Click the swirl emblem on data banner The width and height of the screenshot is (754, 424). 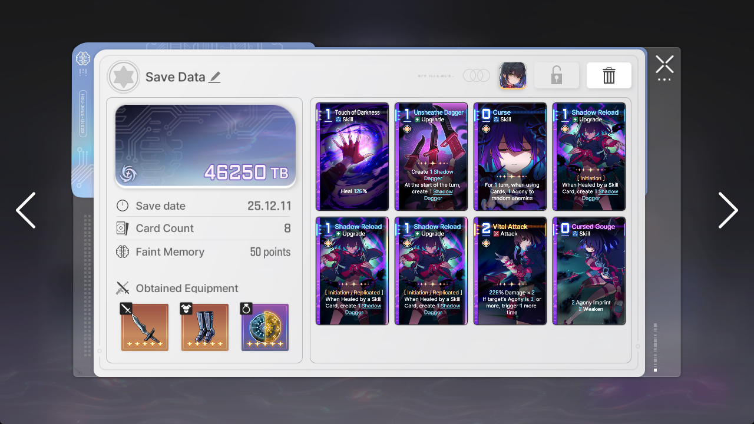[x=129, y=173]
